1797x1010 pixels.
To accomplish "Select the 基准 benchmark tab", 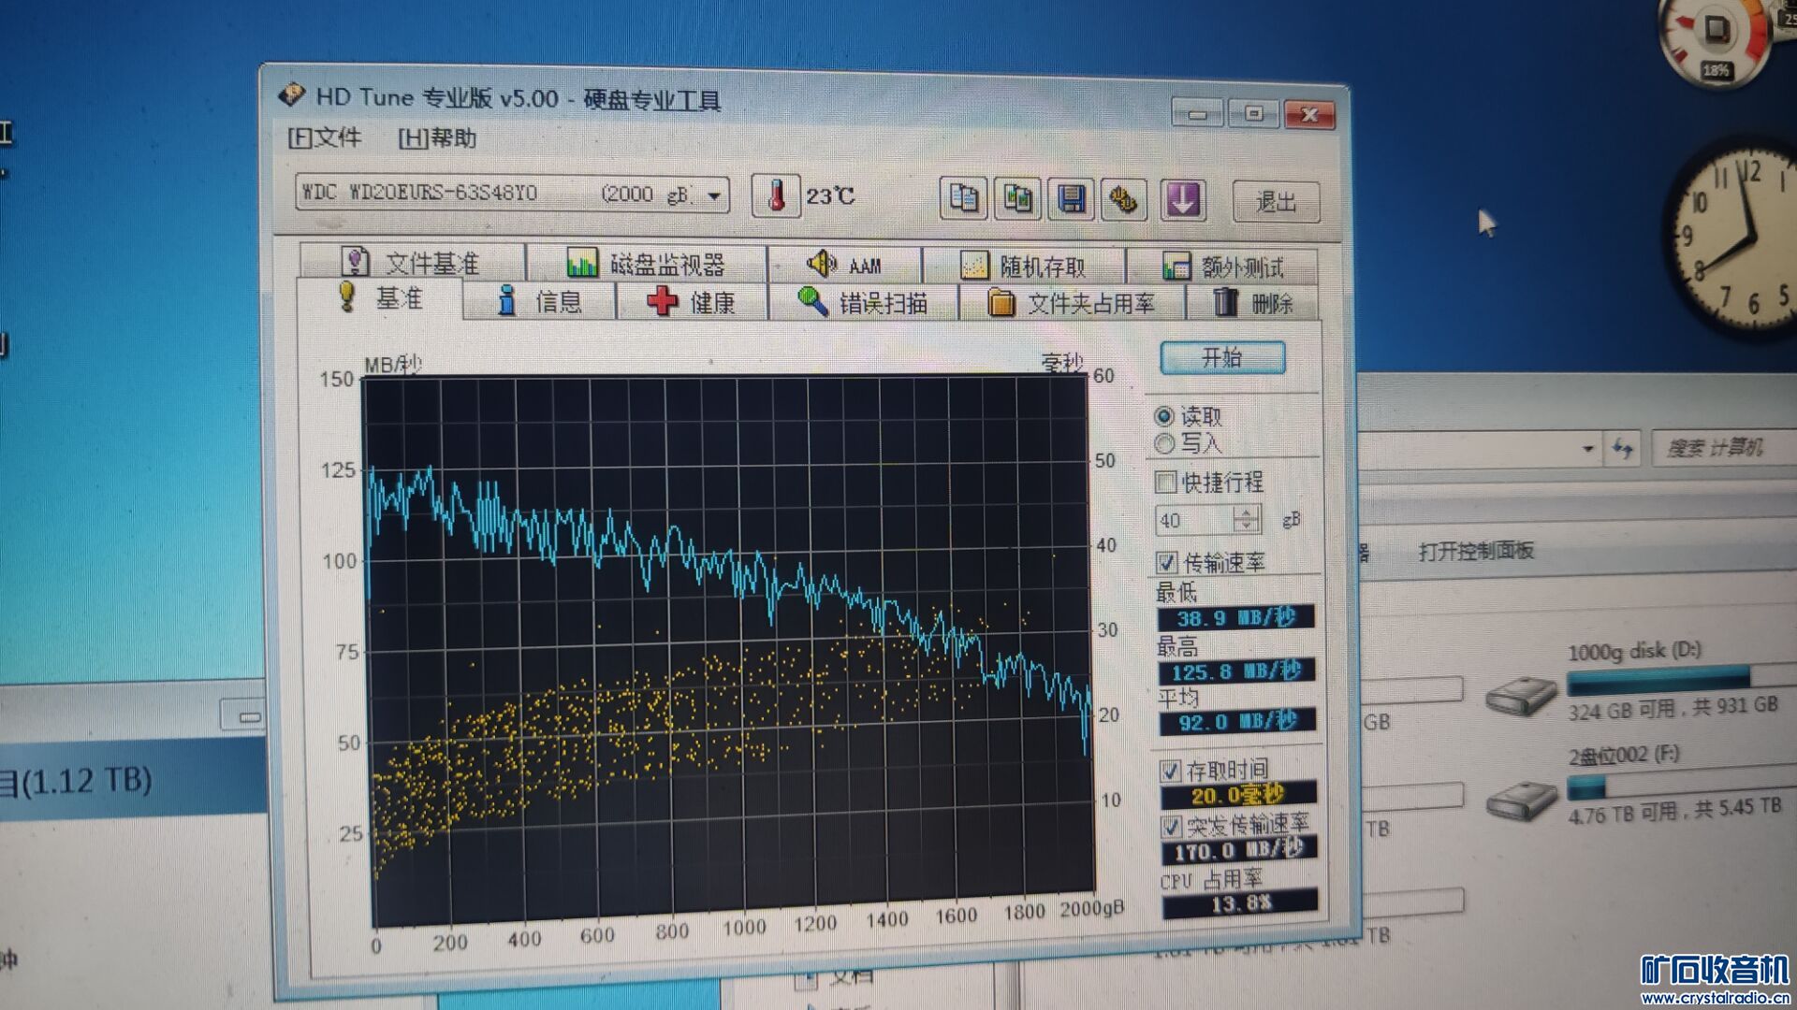I will [x=380, y=298].
